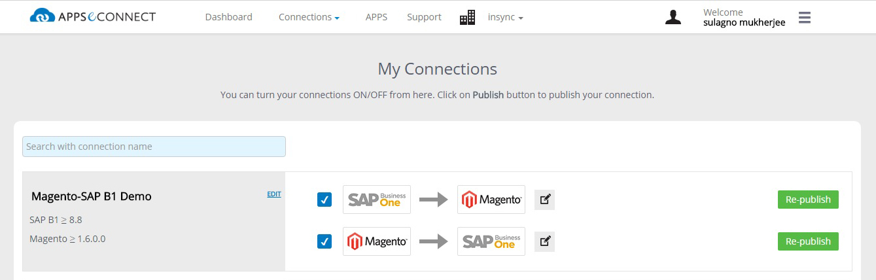The image size is (876, 280).
Task: Go to the Dashboard menu item
Action: coord(228,17)
